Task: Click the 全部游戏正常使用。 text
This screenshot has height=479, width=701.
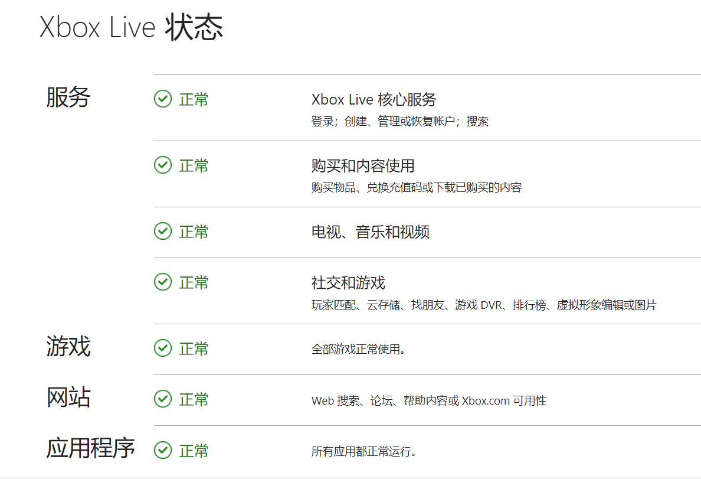Action: [359, 349]
